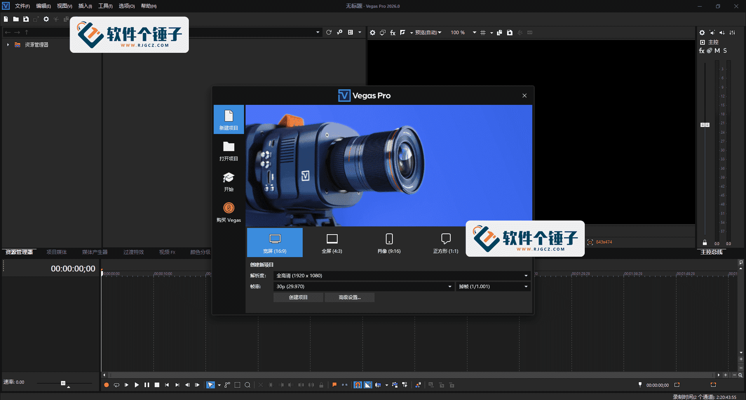Image resolution: width=746 pixels, height=400 pixels.
Task: Open the View menu (视图)
Action: tap(64, 6)
